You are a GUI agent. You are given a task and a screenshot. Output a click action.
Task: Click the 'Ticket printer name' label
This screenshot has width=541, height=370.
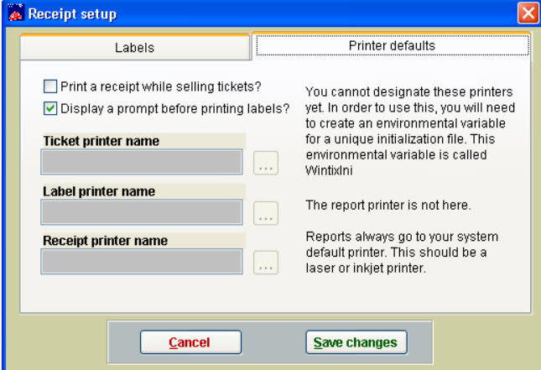click(101, 141)
